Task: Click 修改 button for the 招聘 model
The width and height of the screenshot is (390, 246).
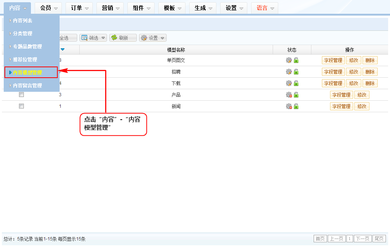Action: pos(353,72)
